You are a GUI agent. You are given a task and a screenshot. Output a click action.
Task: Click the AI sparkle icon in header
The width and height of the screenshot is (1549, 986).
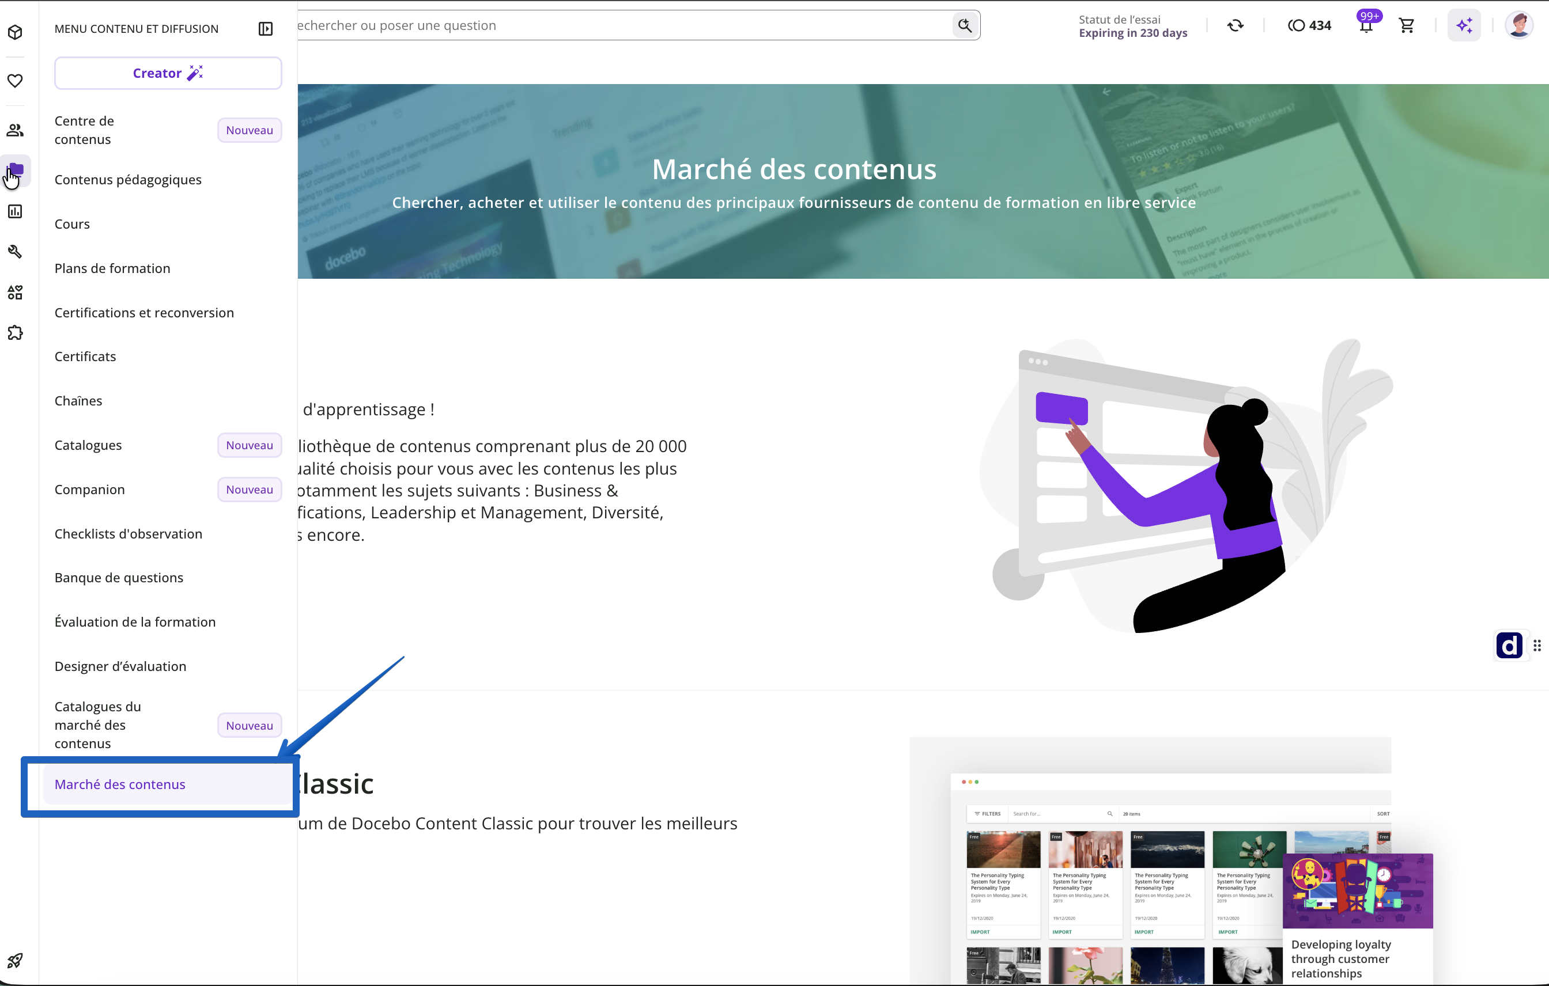[x=1464, y=25]
